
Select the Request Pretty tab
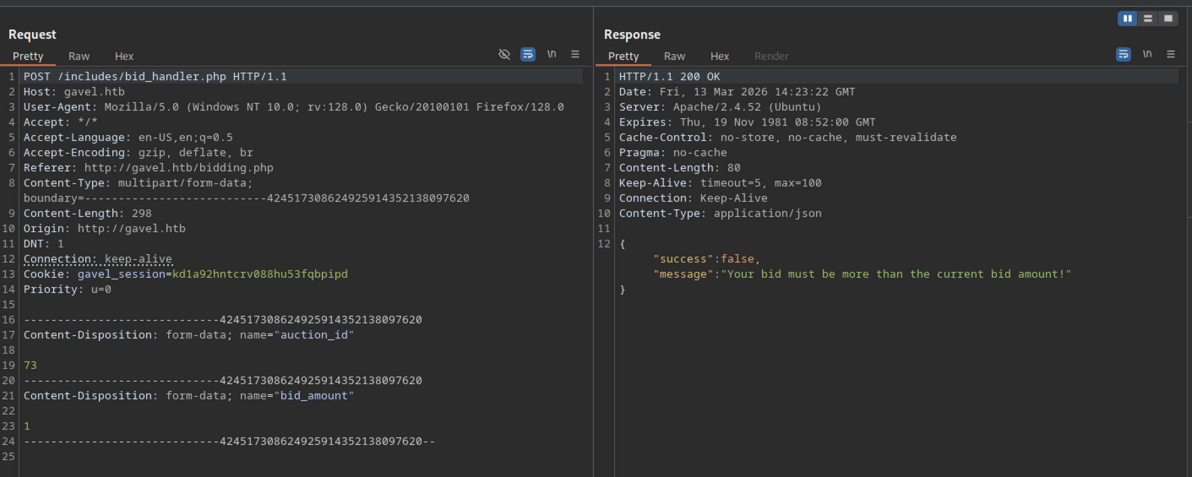tap(28, 56)
